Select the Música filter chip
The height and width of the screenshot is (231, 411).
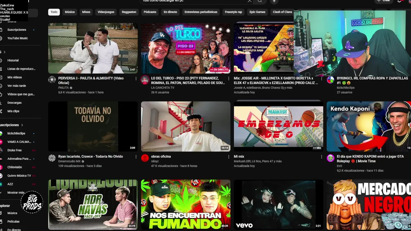pyautogui.click(x=70, y=12)
